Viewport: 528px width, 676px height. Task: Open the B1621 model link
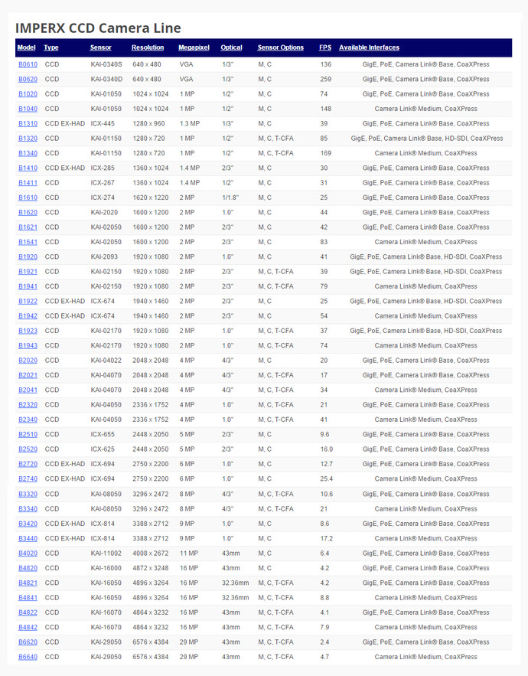[28, 227]
